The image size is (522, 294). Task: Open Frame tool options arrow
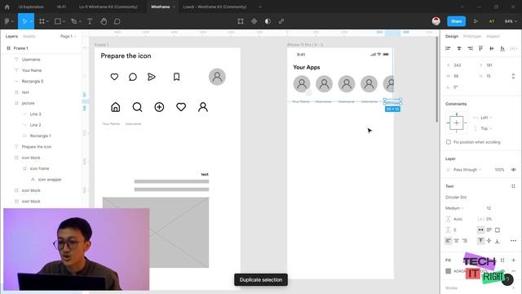click(47, 22)
